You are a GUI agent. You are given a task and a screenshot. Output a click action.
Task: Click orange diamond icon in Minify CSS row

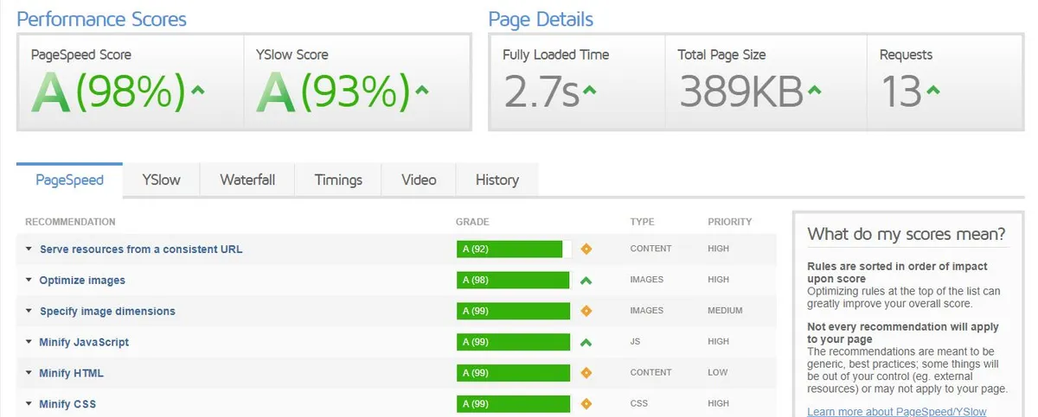586,404
